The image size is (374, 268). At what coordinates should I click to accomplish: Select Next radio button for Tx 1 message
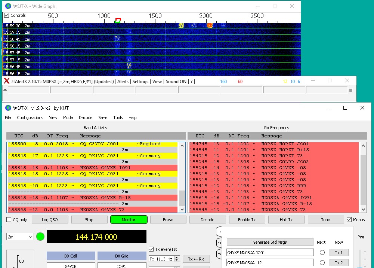(322, 253)
